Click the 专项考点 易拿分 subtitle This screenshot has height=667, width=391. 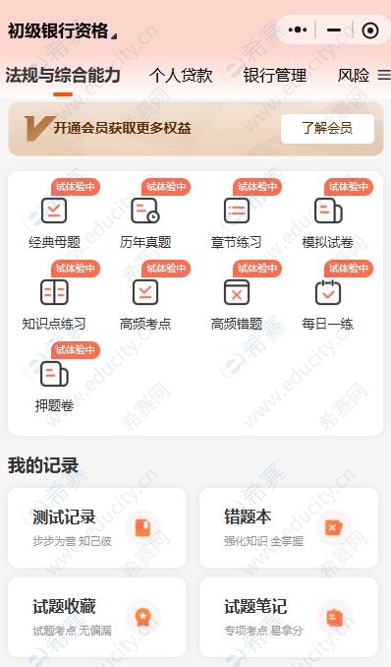coord(263,631)
